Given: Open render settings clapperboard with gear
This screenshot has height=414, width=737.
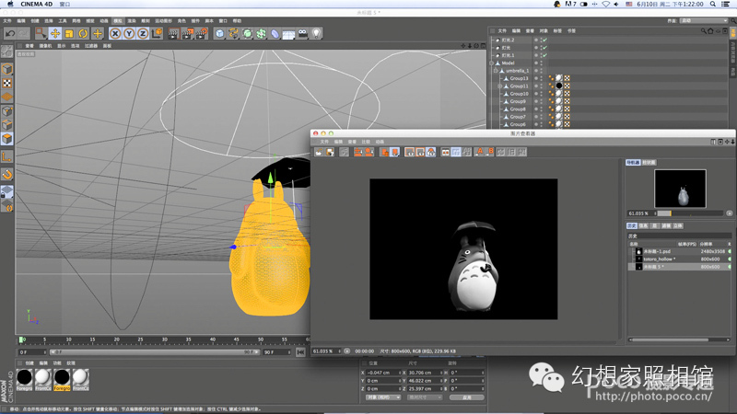Looking at the screenshot, I should 202,33.
